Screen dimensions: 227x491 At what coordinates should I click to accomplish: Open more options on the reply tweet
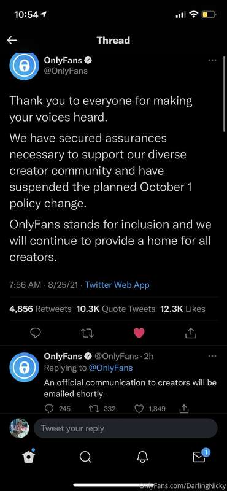(x=212, y=356)
